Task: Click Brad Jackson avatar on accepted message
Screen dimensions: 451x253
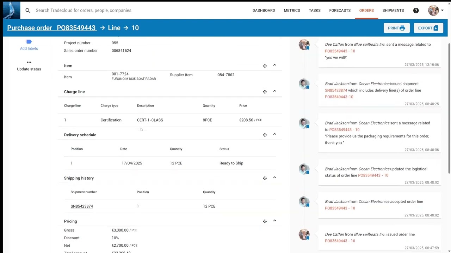Action: 304,202
